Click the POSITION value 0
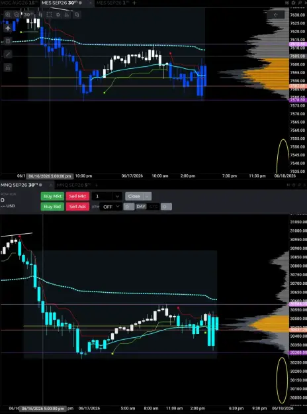Viewport: 307px width, 414px height. click(x=3, y=200)
